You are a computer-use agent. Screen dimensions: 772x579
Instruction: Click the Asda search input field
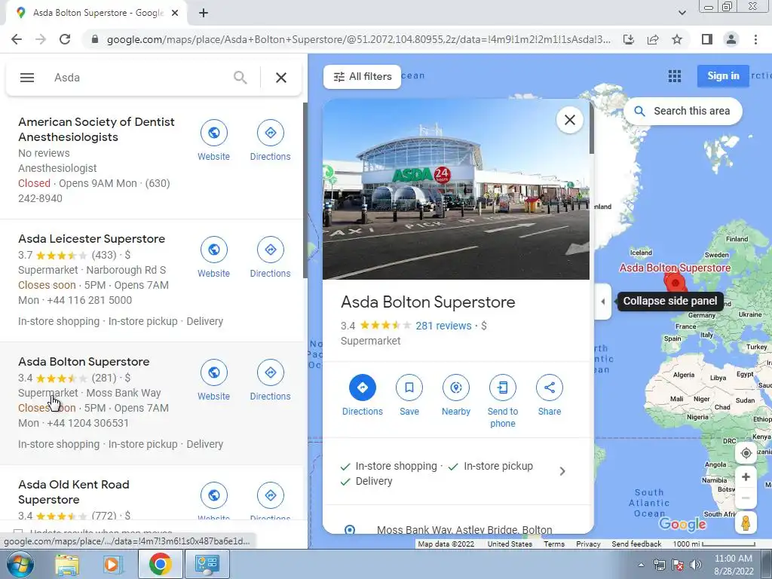138,78
